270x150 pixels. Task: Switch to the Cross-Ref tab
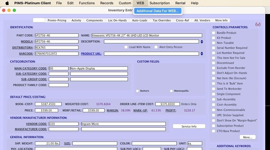point(182,20)
